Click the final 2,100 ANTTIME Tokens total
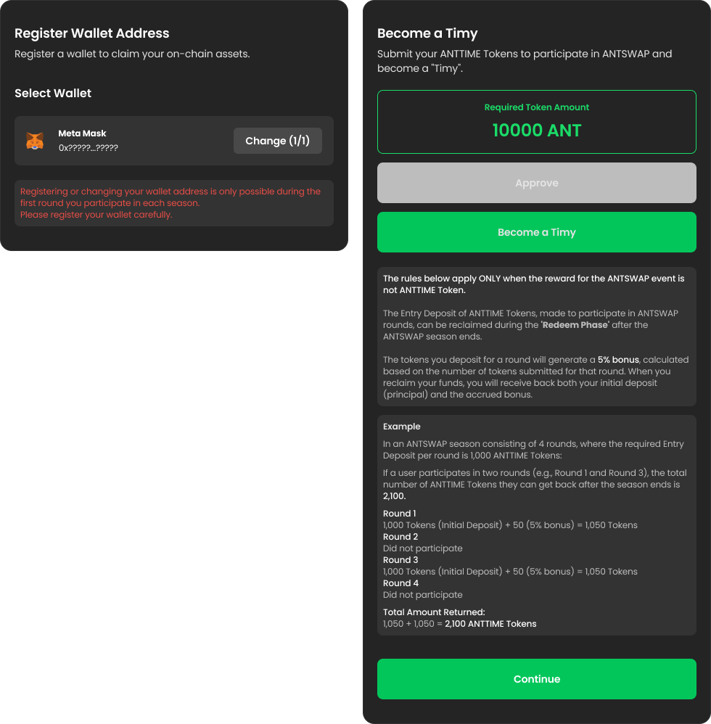The image size is (711, 724). pos(490,624)
